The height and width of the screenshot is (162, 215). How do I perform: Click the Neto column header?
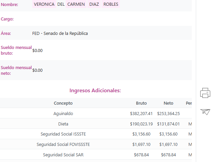pos(168,103)
